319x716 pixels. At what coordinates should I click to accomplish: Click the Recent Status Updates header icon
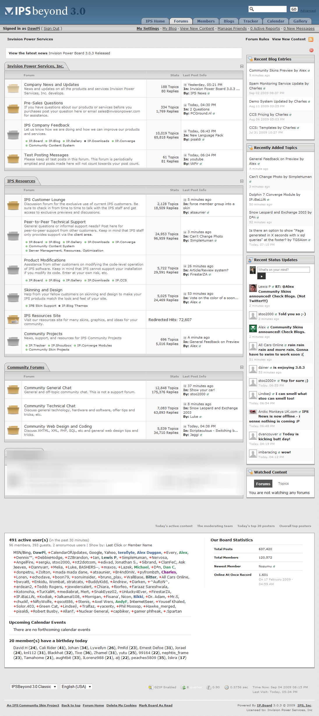click(x=250, y=260)
